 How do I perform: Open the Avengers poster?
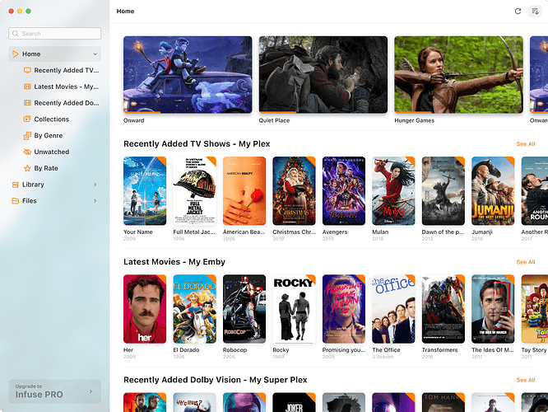(344, 191)
